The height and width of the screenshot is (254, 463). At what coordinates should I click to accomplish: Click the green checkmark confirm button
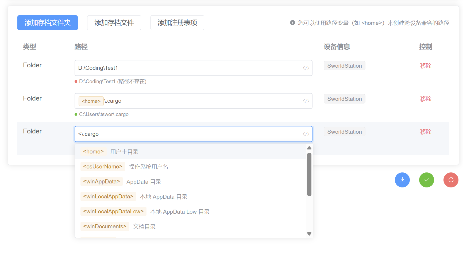[426, 180]
